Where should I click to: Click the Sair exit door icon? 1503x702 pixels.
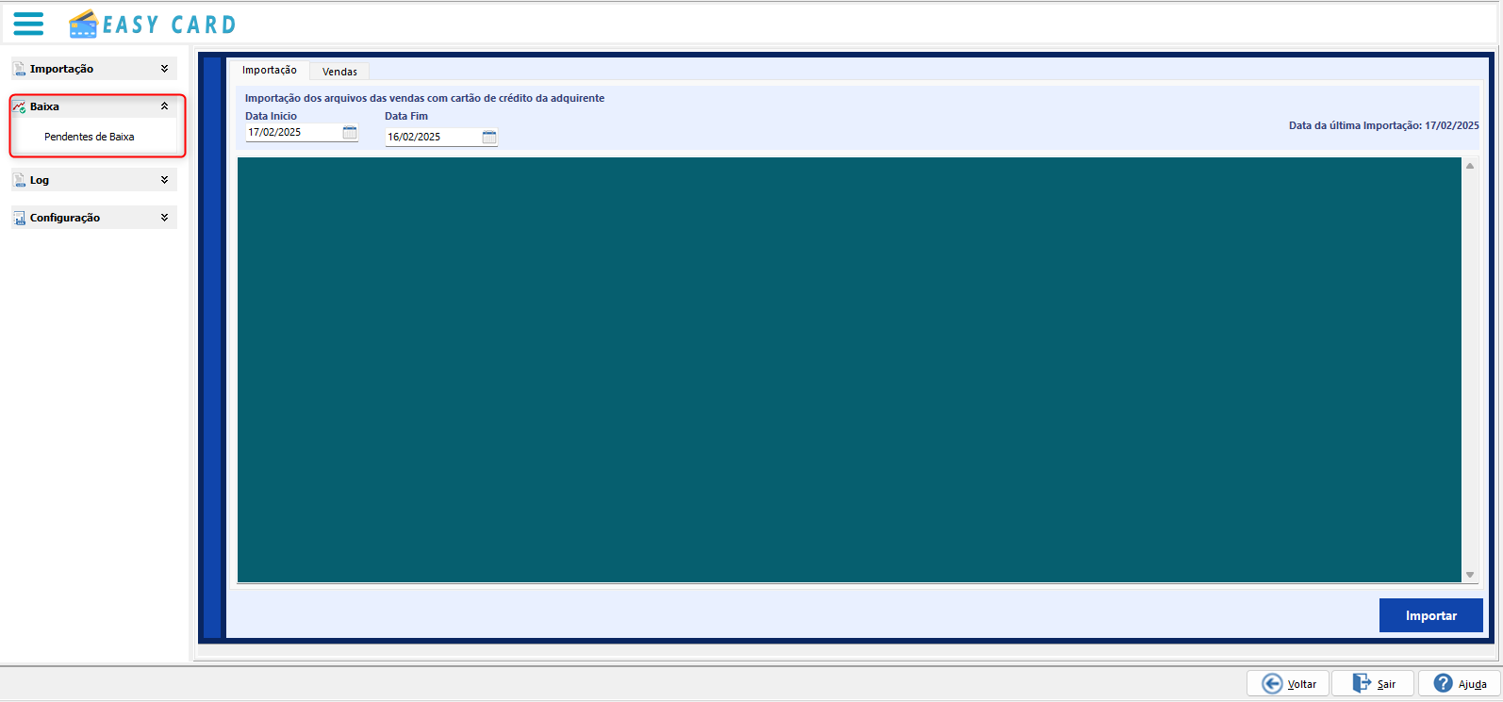pos(1362,683)
